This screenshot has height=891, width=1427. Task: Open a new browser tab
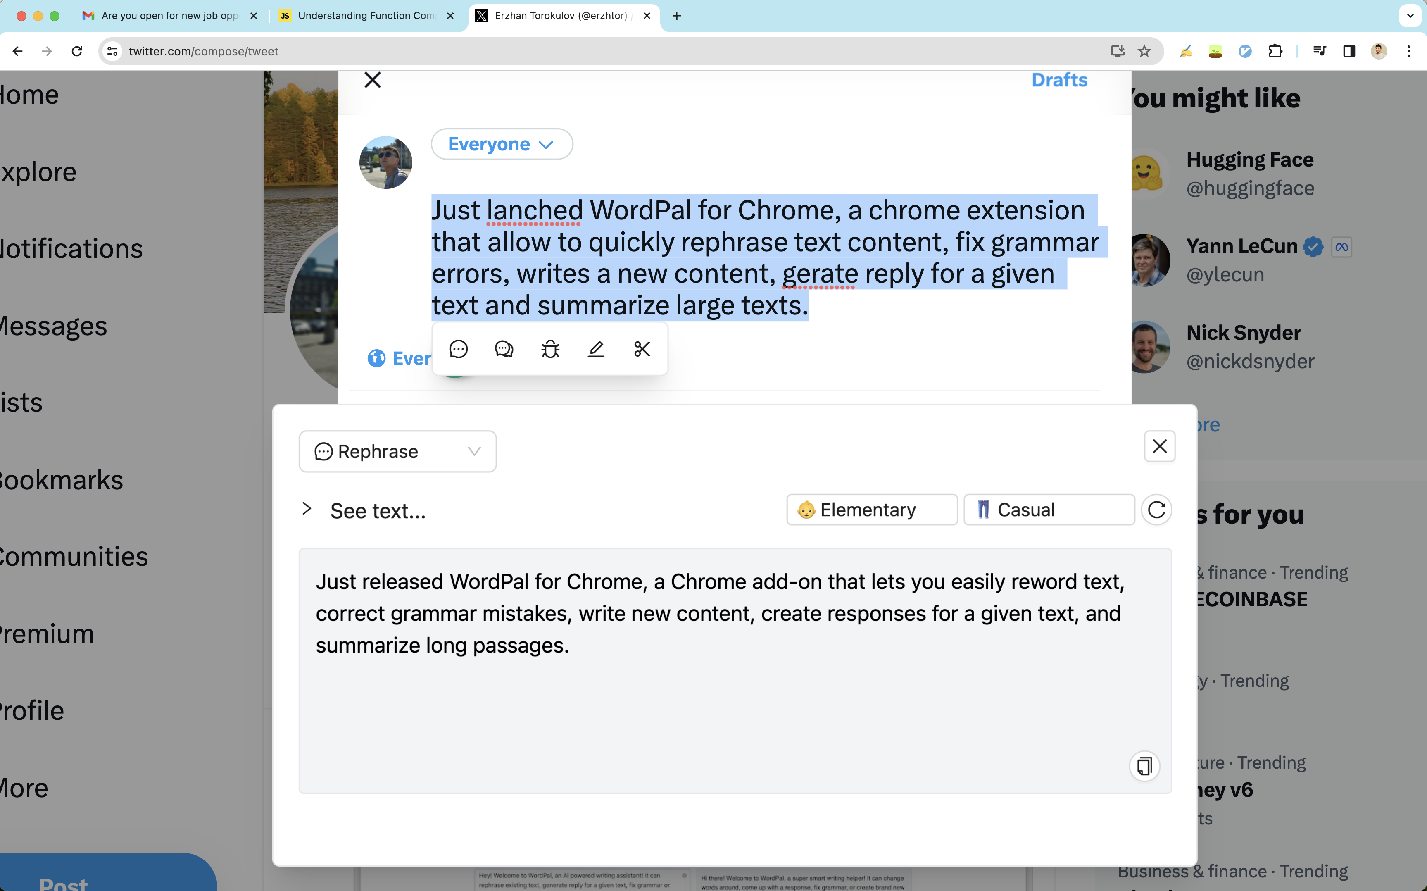(x=677, y=16)
